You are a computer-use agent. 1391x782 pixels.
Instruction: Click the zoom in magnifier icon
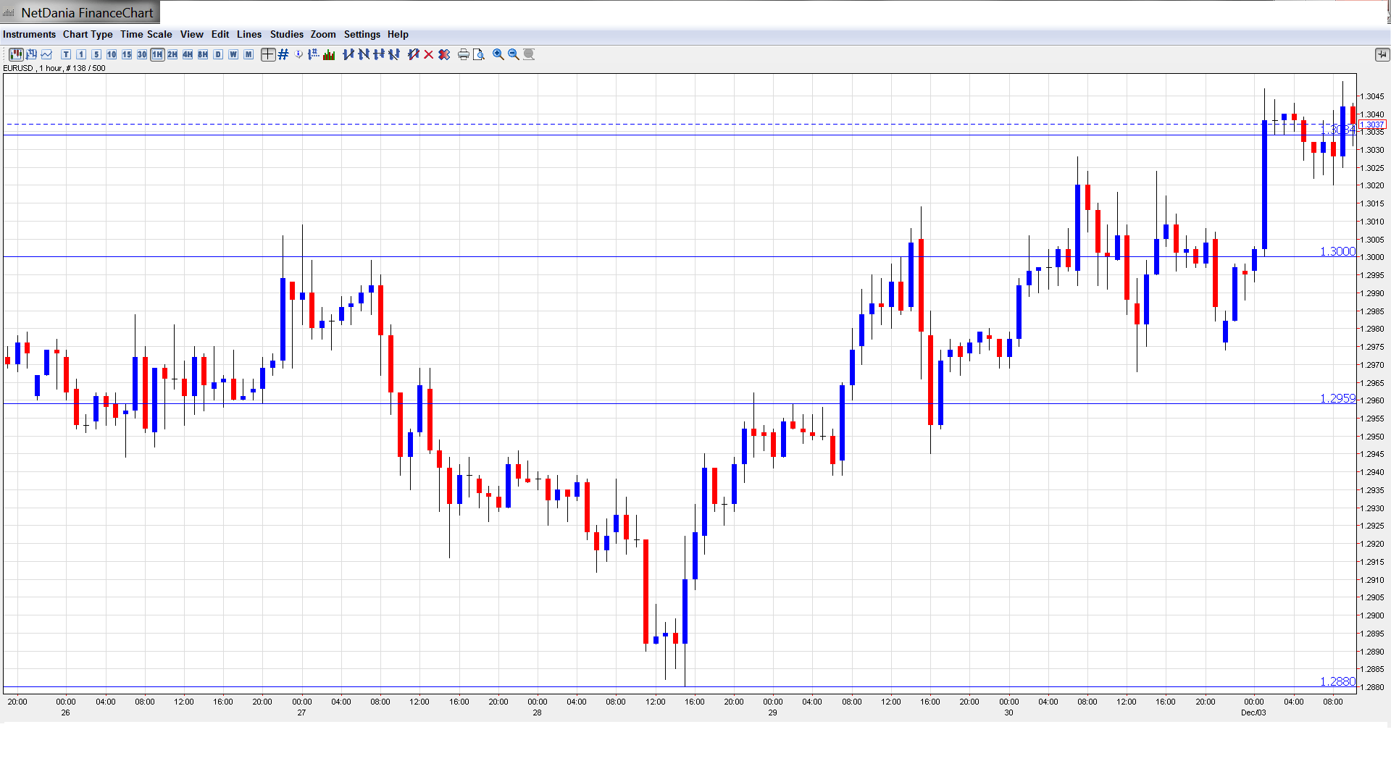click(x=498, y=54)
